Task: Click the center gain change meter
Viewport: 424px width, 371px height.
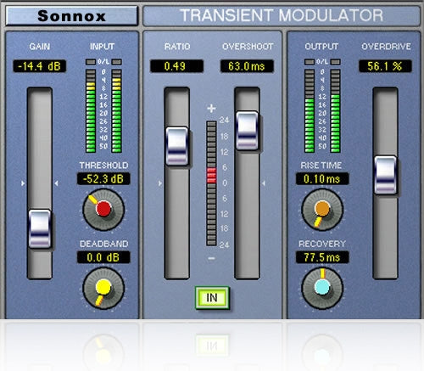Action: tap(211, 183)
